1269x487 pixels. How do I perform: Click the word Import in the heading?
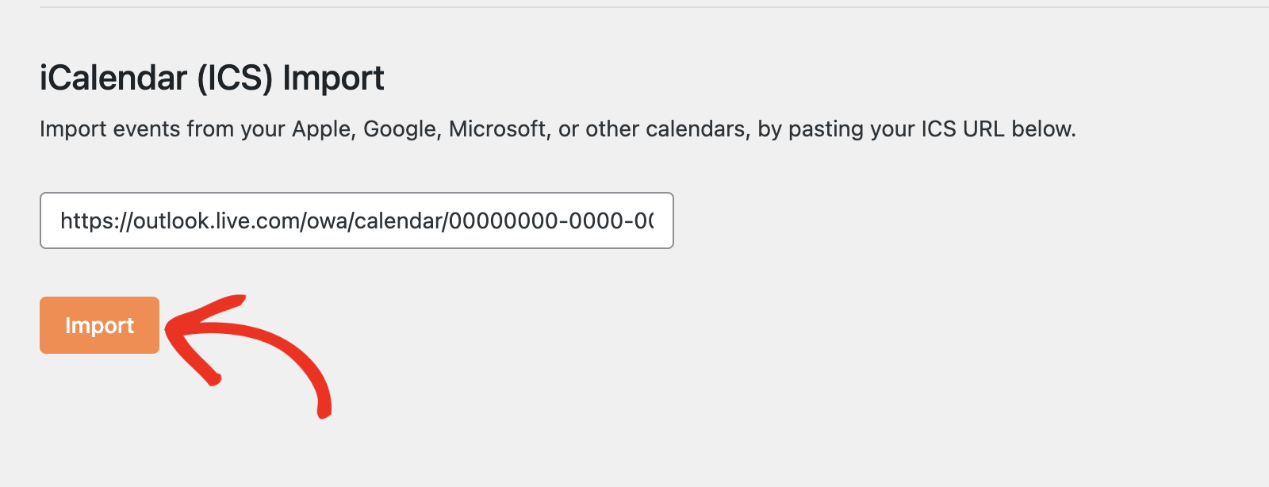coord(333,79)
